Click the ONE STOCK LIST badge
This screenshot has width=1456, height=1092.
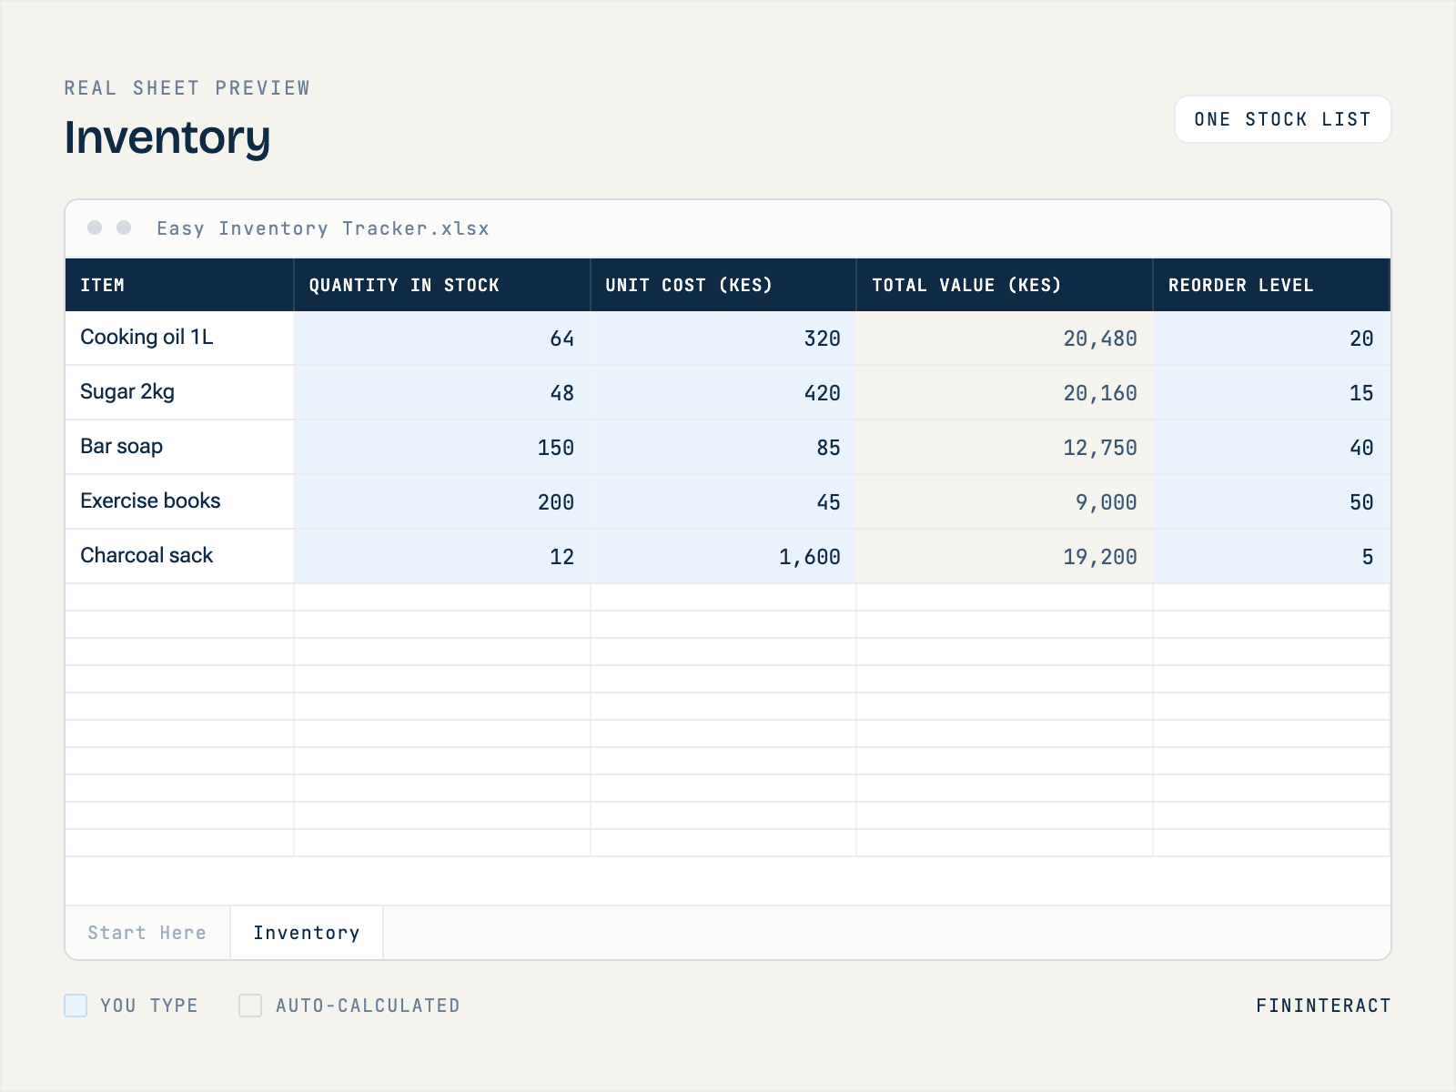point(1283,119)
